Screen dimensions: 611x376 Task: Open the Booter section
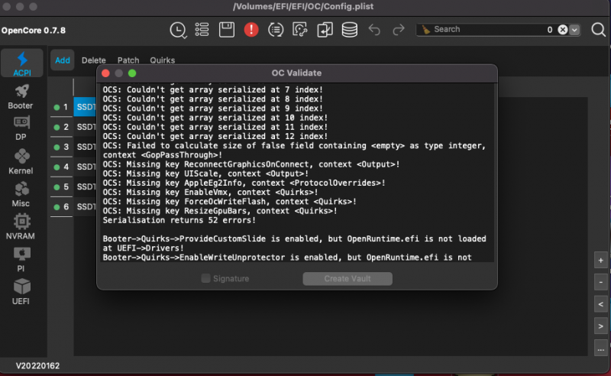click(x=21, y=97)
